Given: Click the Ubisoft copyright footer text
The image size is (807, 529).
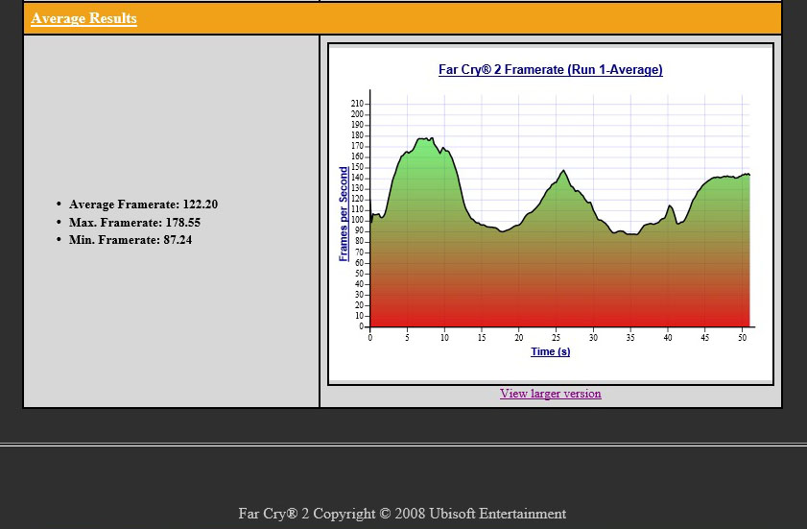Looking at the screenshot, I should pos(402,514).
